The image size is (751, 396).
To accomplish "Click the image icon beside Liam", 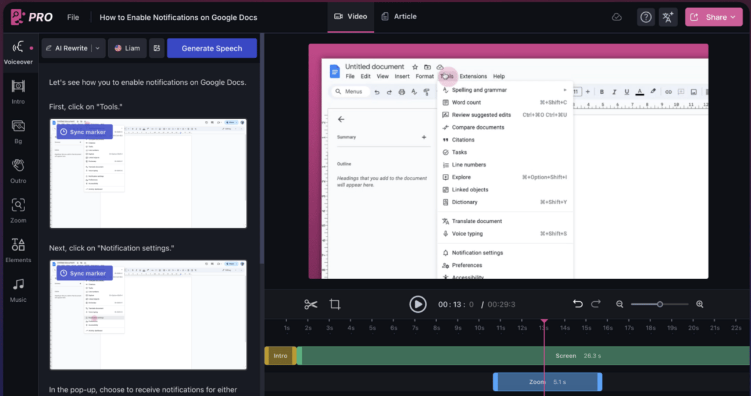I will (156, 48).
